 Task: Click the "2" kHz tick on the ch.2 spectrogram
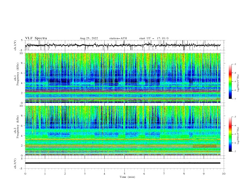click(23, 146)
